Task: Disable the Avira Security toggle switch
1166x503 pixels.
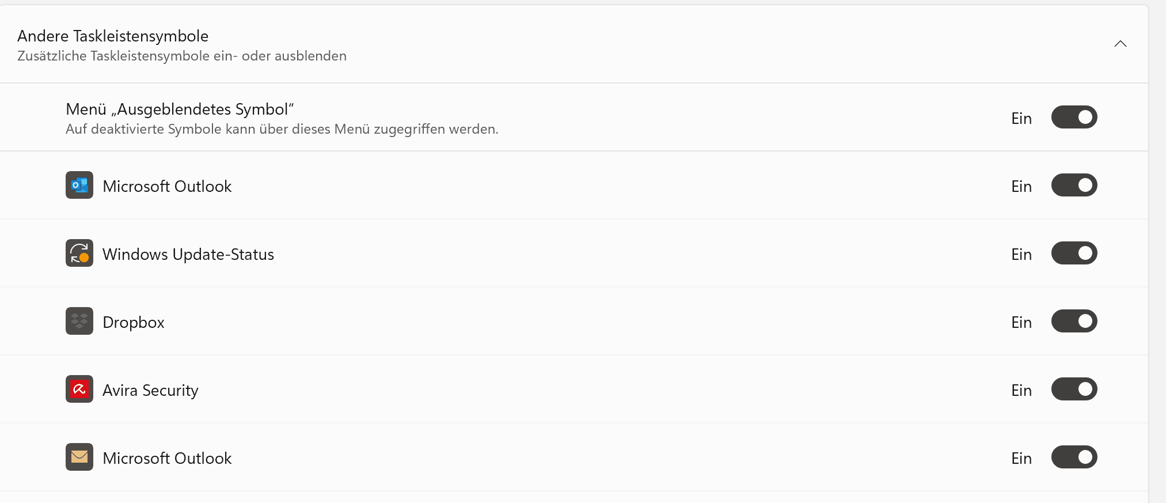Action: tap(1074, 389)
